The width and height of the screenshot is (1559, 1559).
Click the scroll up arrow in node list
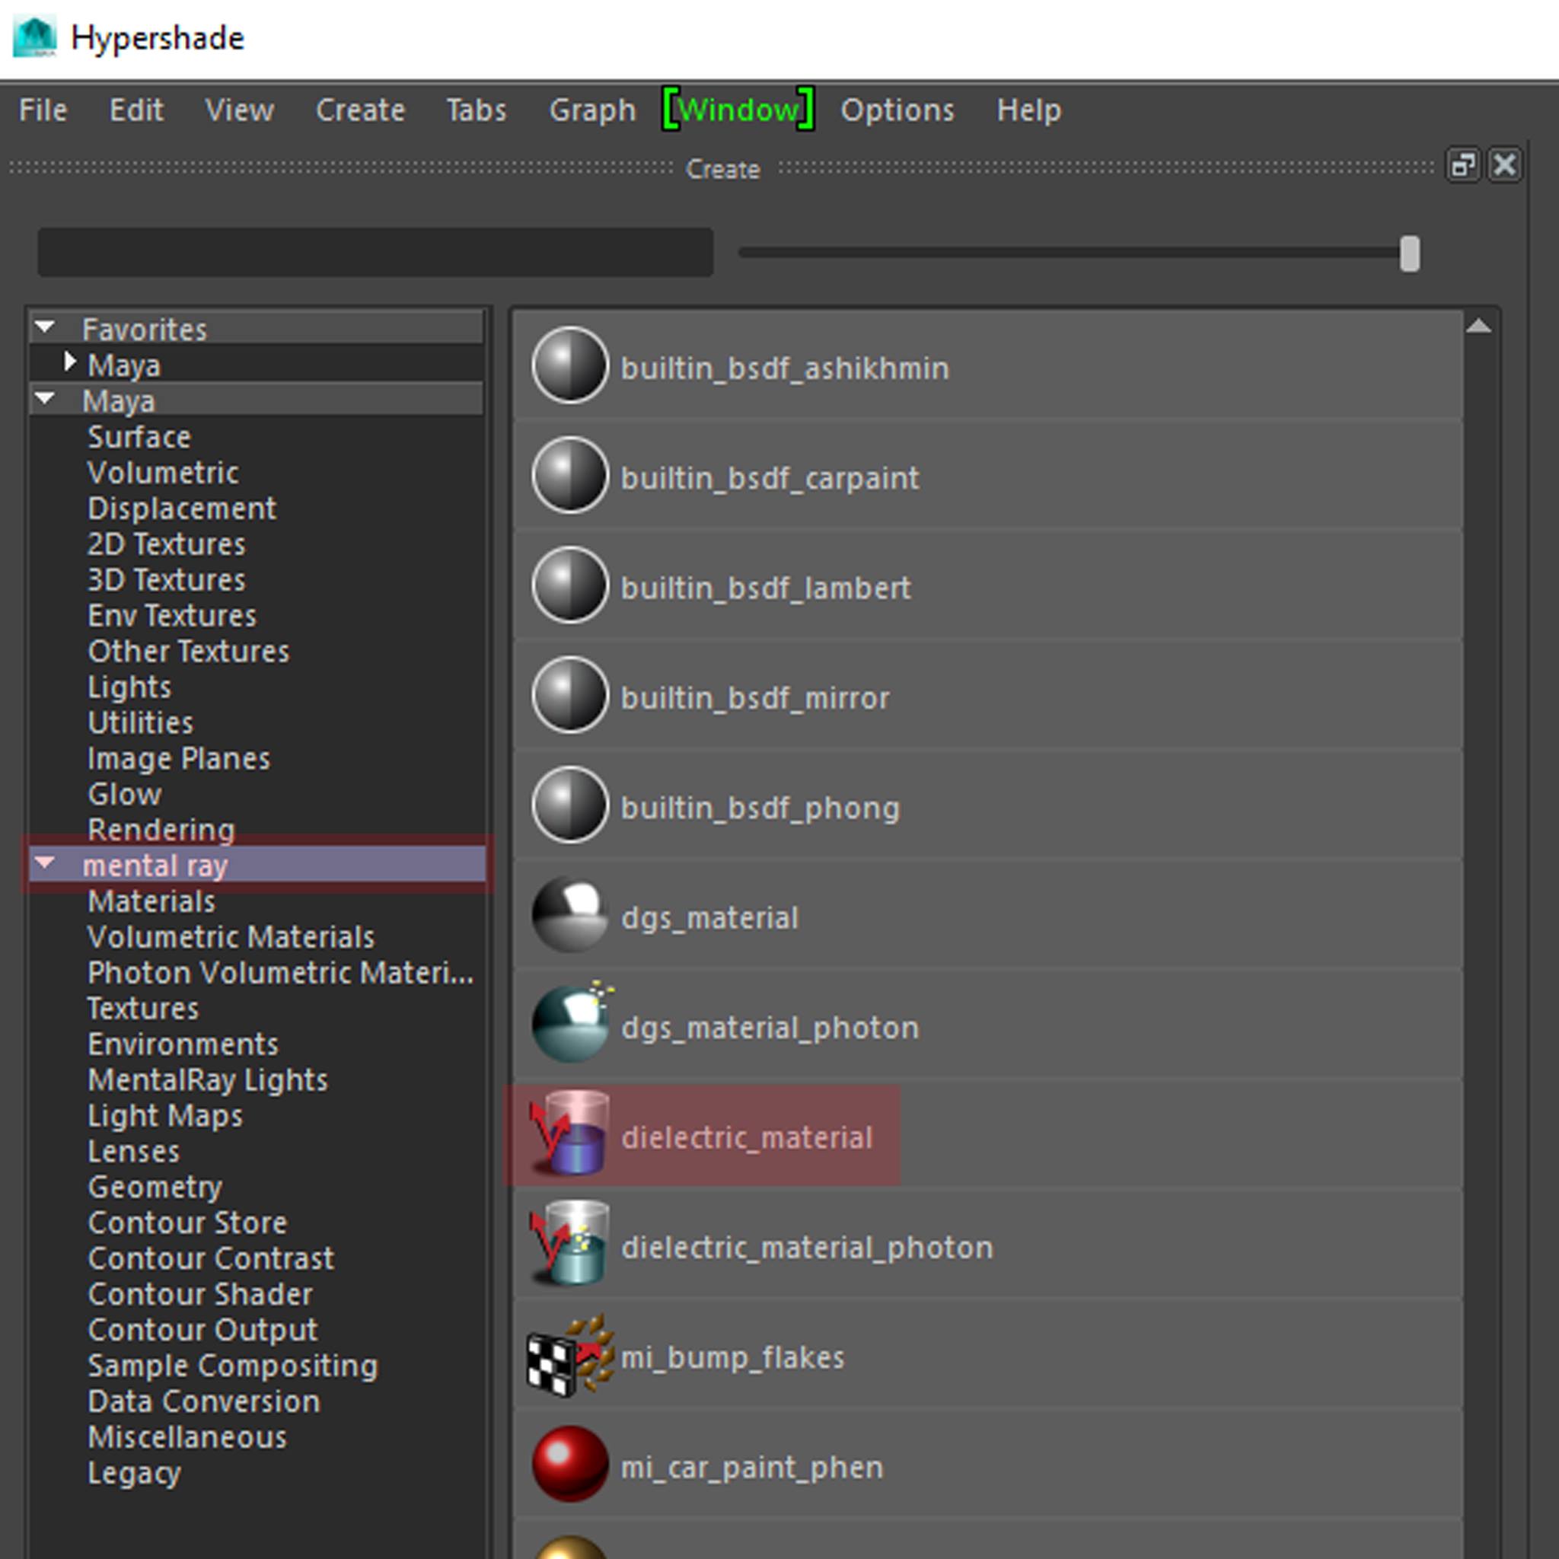coord(1478,327)
